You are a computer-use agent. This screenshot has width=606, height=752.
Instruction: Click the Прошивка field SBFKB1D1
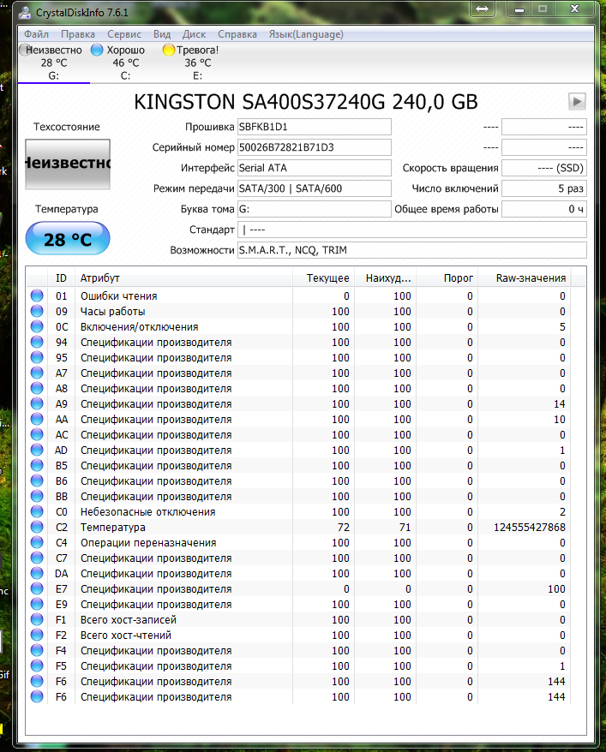tap(315, 127)
